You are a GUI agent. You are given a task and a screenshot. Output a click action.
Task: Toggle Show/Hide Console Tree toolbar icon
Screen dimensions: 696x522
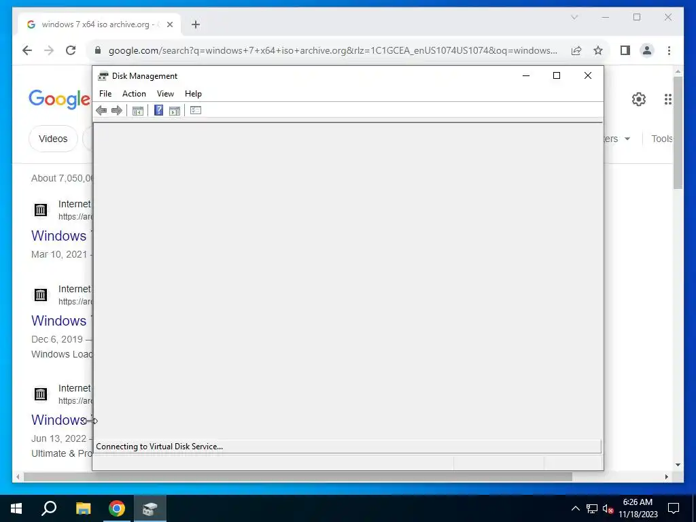tap(137, 111)
